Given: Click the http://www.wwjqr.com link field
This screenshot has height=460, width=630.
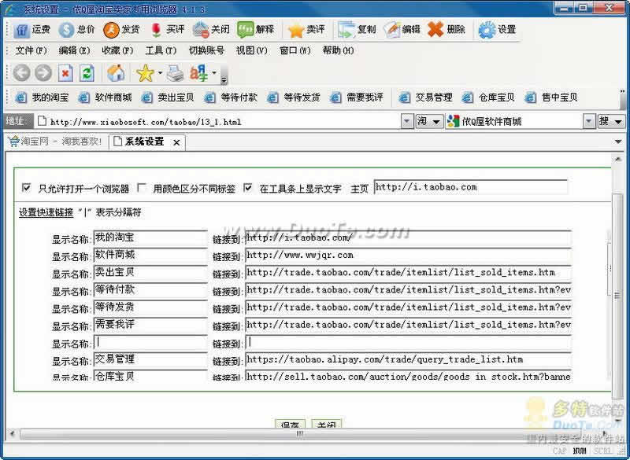Looking at the screenshot, I should [408, 255].
